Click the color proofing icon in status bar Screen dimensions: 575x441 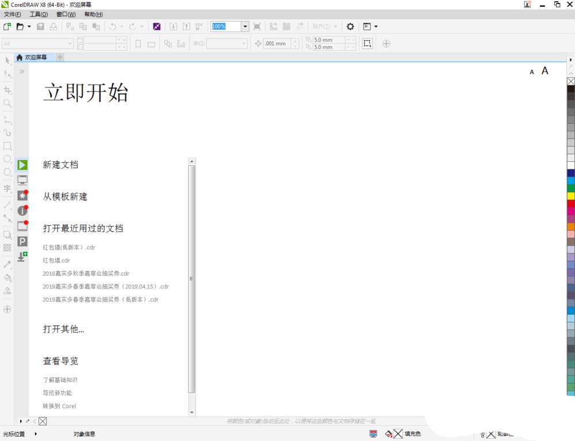pos(373,434)
